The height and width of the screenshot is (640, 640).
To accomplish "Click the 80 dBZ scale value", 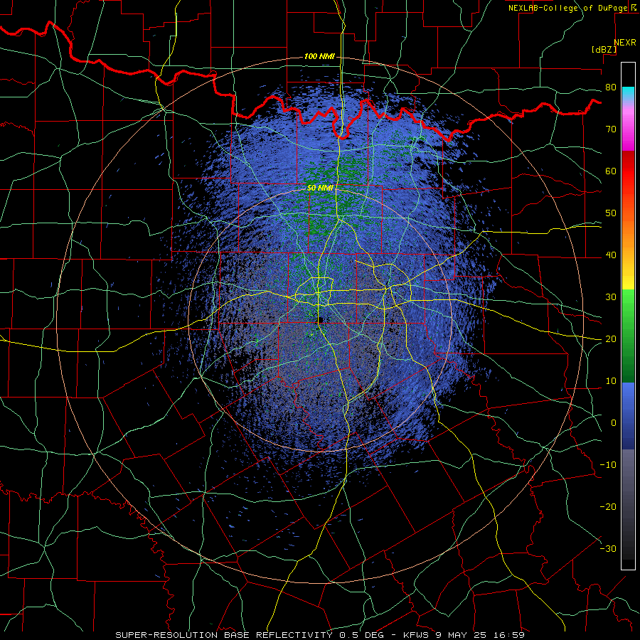I will point(611,87).
